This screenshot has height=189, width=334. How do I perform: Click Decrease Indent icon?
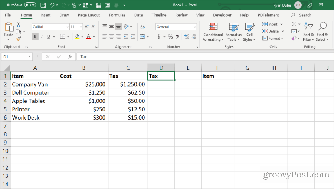pos(126,36)
